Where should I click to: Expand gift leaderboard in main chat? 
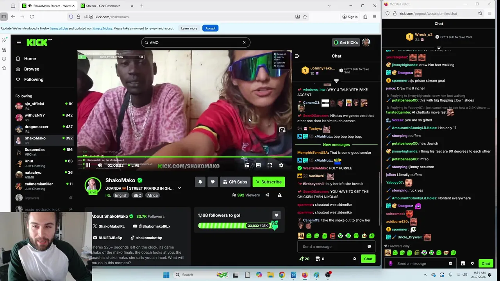coord(336,82)
